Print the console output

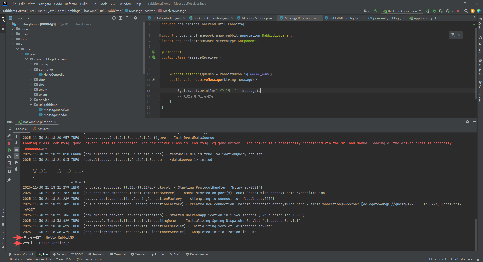click(x=16, y=162)
